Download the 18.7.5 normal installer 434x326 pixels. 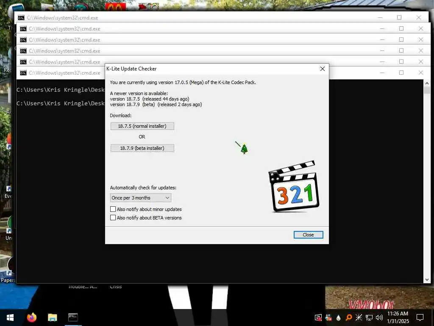point(142,126)
